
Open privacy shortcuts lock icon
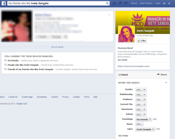(x=165, y=3)
